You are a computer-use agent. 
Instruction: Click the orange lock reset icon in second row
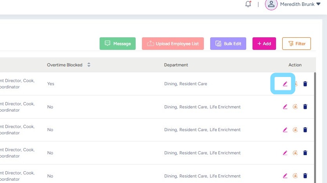[295, 107]
